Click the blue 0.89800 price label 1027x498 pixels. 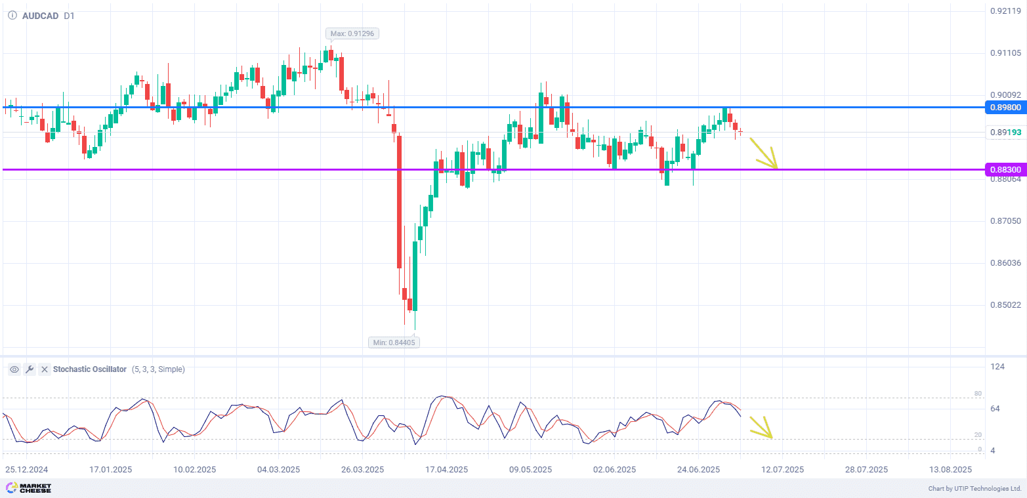(1005, 107)
